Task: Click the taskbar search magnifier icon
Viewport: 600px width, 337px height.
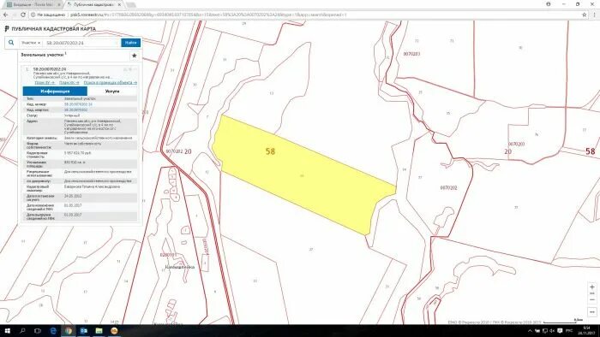Action: (x=22, y=330)
